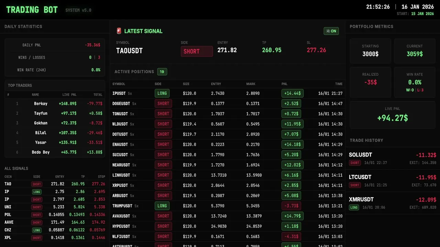Click the SL value 277.26 in Latest Signal
Viewport: 440px width, 247px height.
click(316, 50)
